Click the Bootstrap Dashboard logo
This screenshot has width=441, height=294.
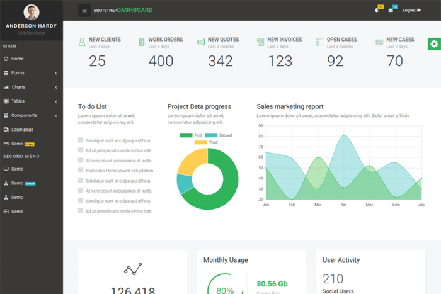point(123,10)
